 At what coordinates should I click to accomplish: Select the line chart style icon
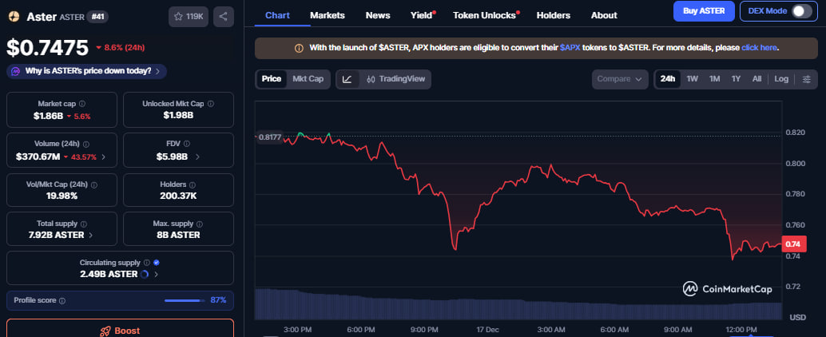tap(347, 79)
